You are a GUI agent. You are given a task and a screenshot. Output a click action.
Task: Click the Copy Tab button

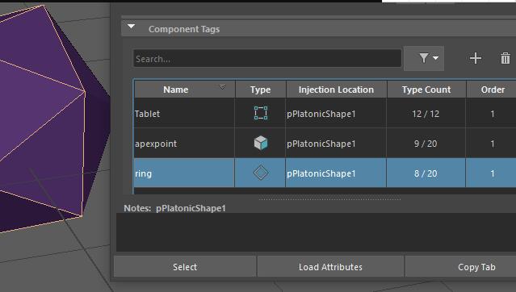pyautogui.click(x=461, y=267)
